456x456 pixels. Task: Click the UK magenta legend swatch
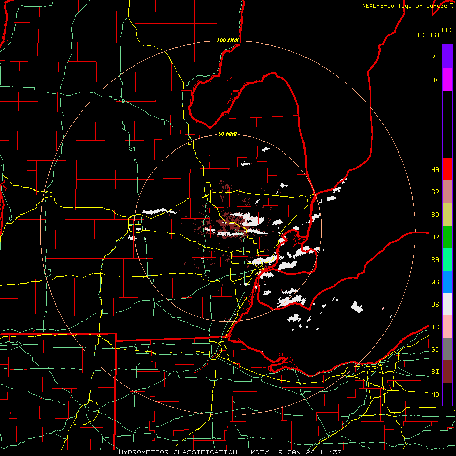click(x=447, y=80)
